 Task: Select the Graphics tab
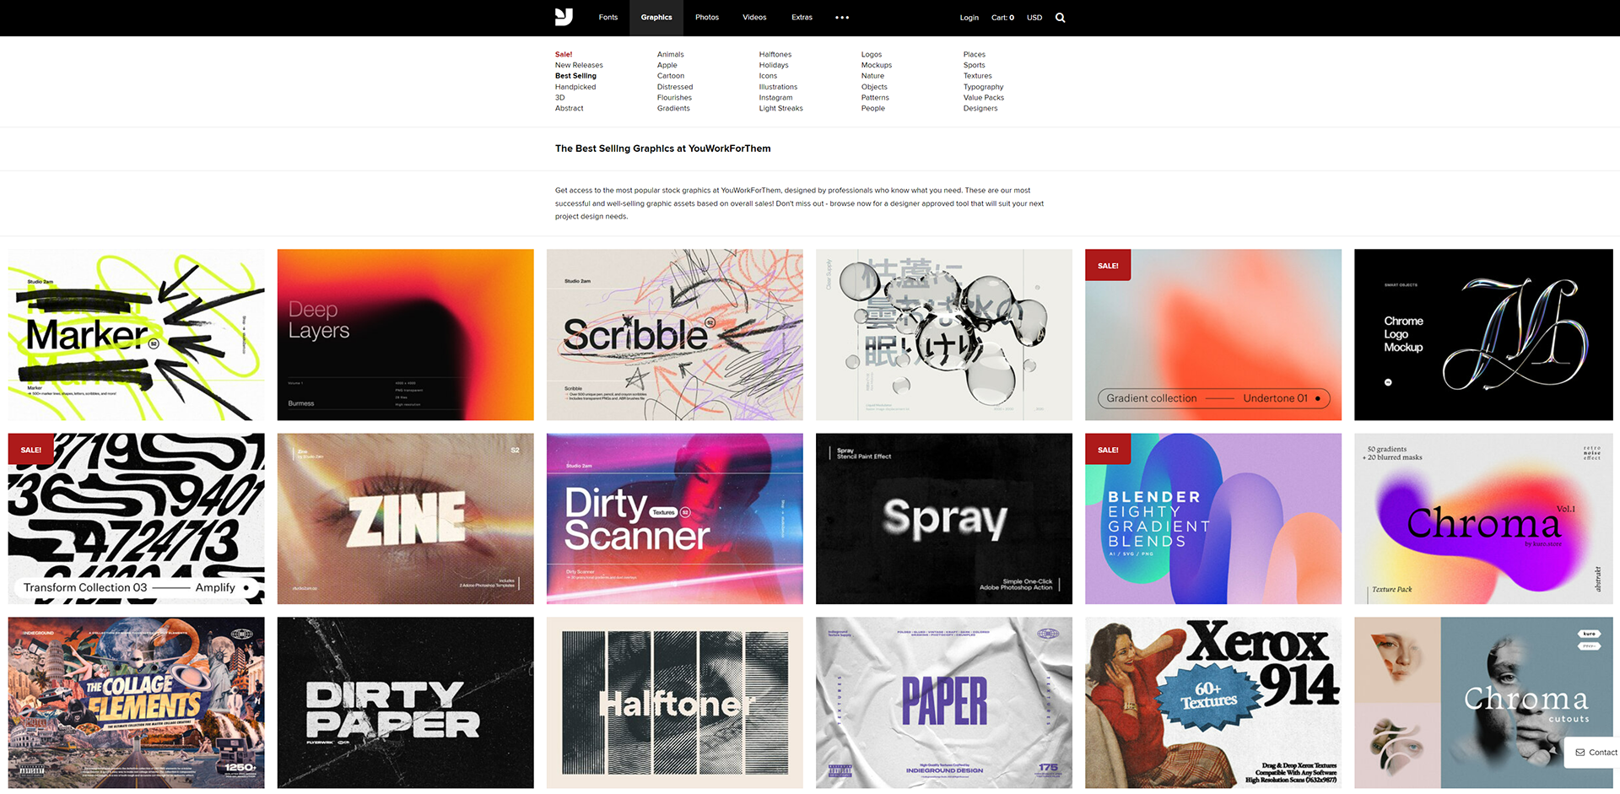656,18
